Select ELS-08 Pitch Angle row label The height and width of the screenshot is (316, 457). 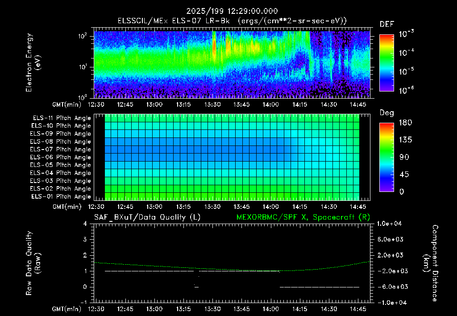click(x=61, y=141)
